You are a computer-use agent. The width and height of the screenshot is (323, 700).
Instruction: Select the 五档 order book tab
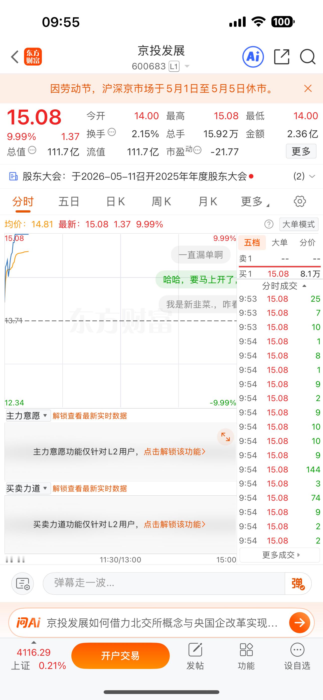point(252,243)
